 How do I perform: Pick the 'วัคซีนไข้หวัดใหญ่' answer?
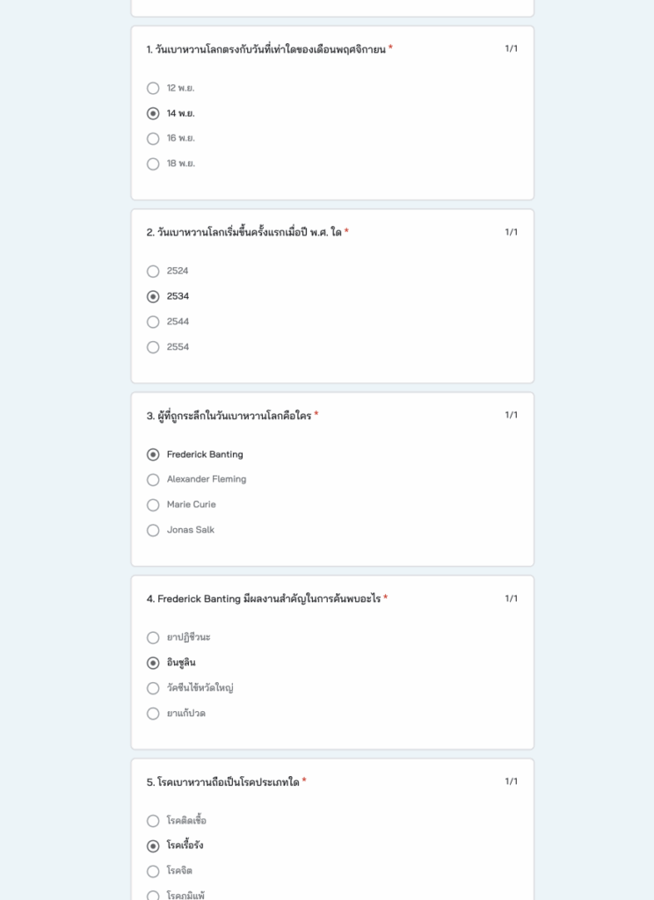coord(153,688)
